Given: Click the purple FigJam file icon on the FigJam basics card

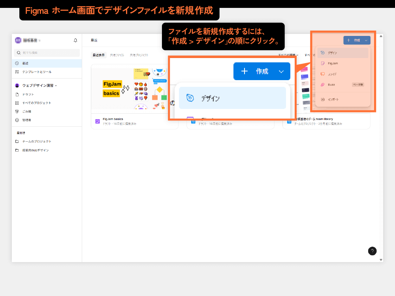Looking at the screenshot, I should click(x=98, y=121).
